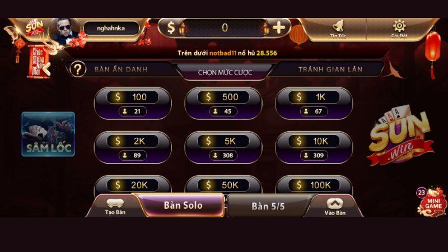Click the nghahnka username field
This screenshot has height=252, width=448.
tap(111, 29)
